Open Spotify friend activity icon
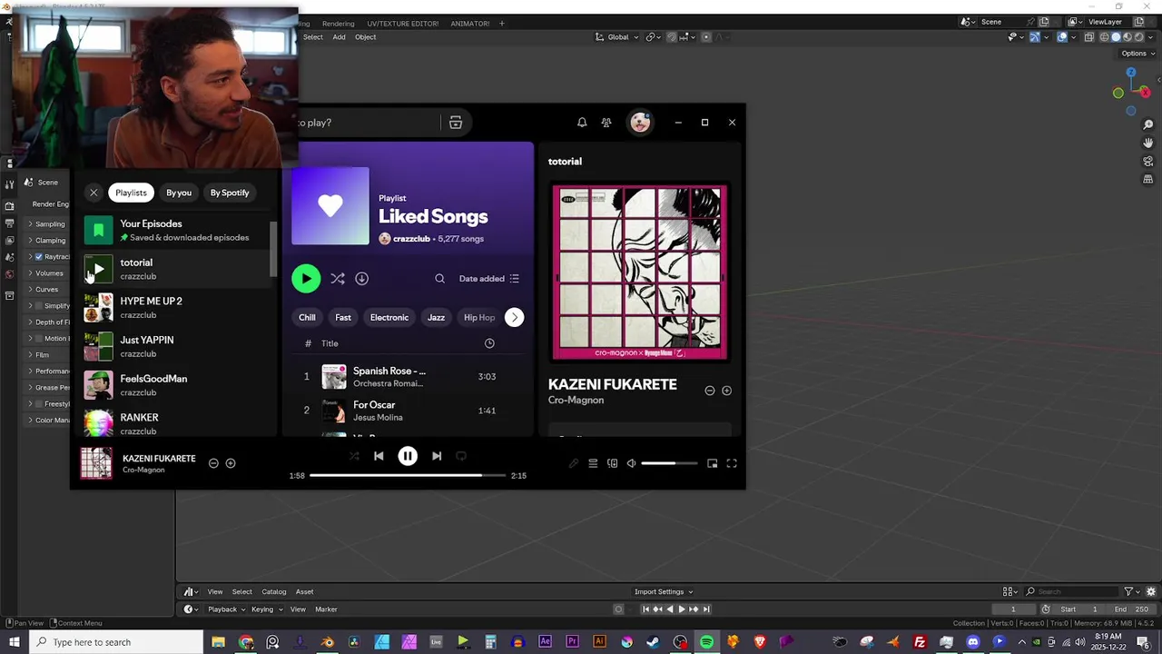 (606, 123)
